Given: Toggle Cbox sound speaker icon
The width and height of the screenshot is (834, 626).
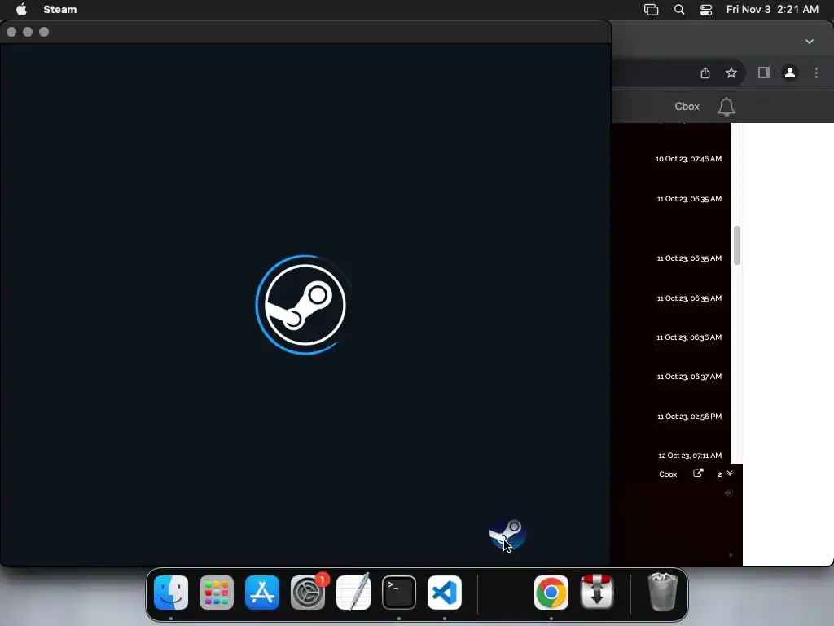Looking at the screenshot, I should 729,493.
